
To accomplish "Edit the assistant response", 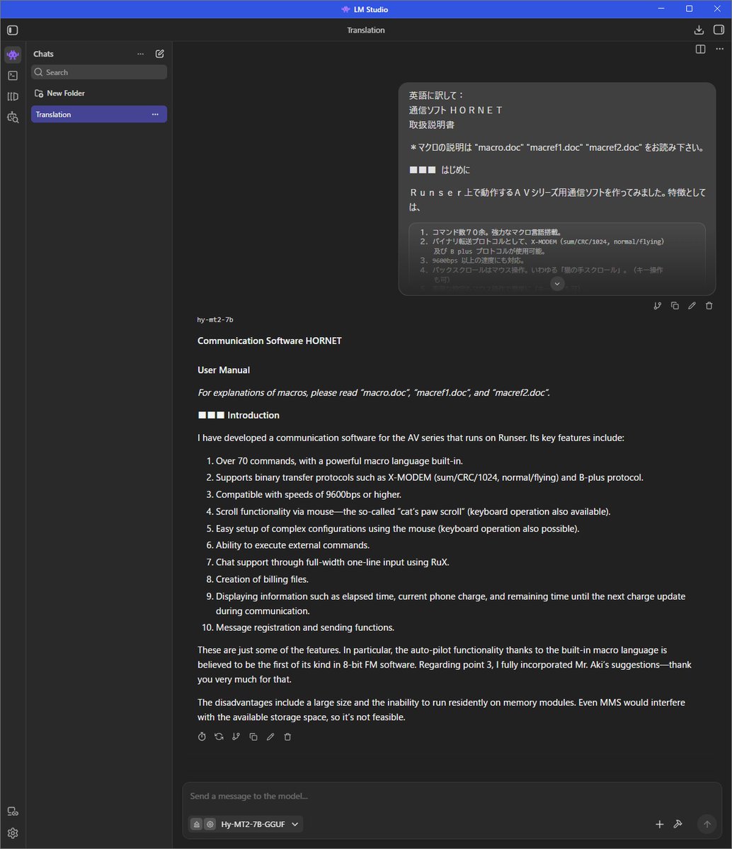I will [x=270, y=736].
